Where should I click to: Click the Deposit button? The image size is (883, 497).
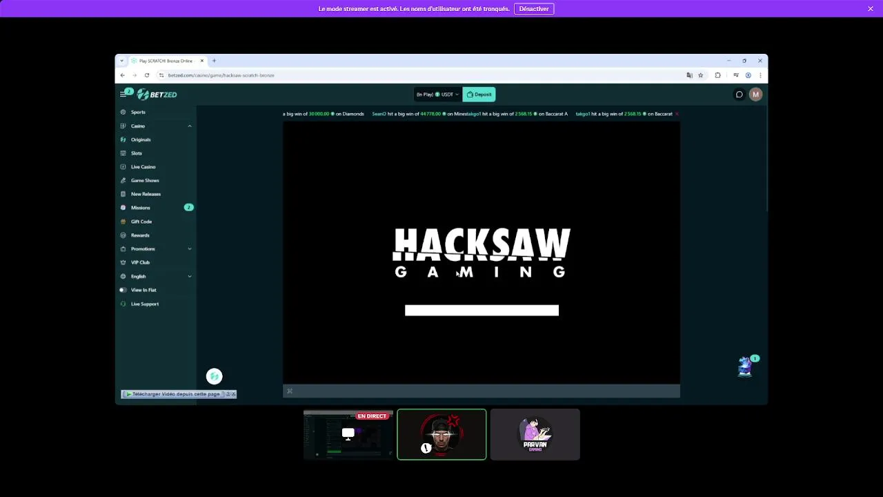click(479, 95)
